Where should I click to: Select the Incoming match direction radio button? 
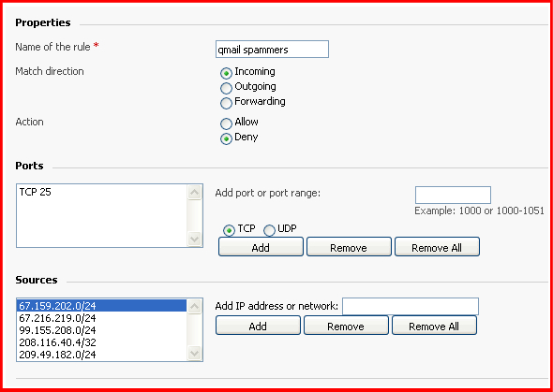(x=226, y=73)
